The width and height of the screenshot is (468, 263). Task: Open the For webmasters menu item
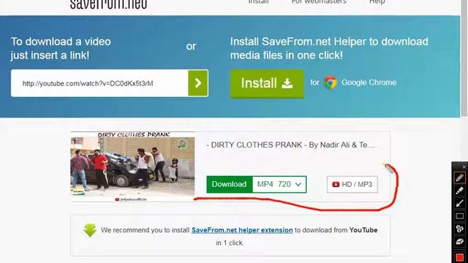click(319, 1)
